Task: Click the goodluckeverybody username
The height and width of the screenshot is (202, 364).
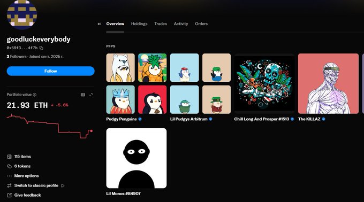Action: [39, 39]
